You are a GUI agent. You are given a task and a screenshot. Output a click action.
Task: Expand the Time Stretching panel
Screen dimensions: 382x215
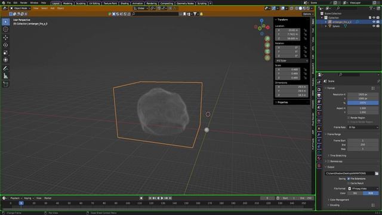tap(338, 155)
